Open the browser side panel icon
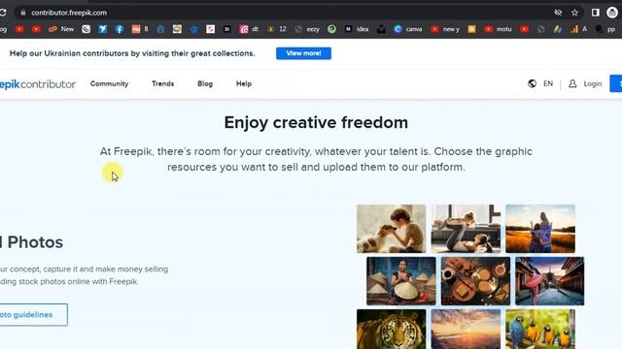The height and width of the screenshot is (349, 622). tap(596, 13)
